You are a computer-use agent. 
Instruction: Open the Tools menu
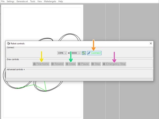pyautogui.click(x=32, y=1)
